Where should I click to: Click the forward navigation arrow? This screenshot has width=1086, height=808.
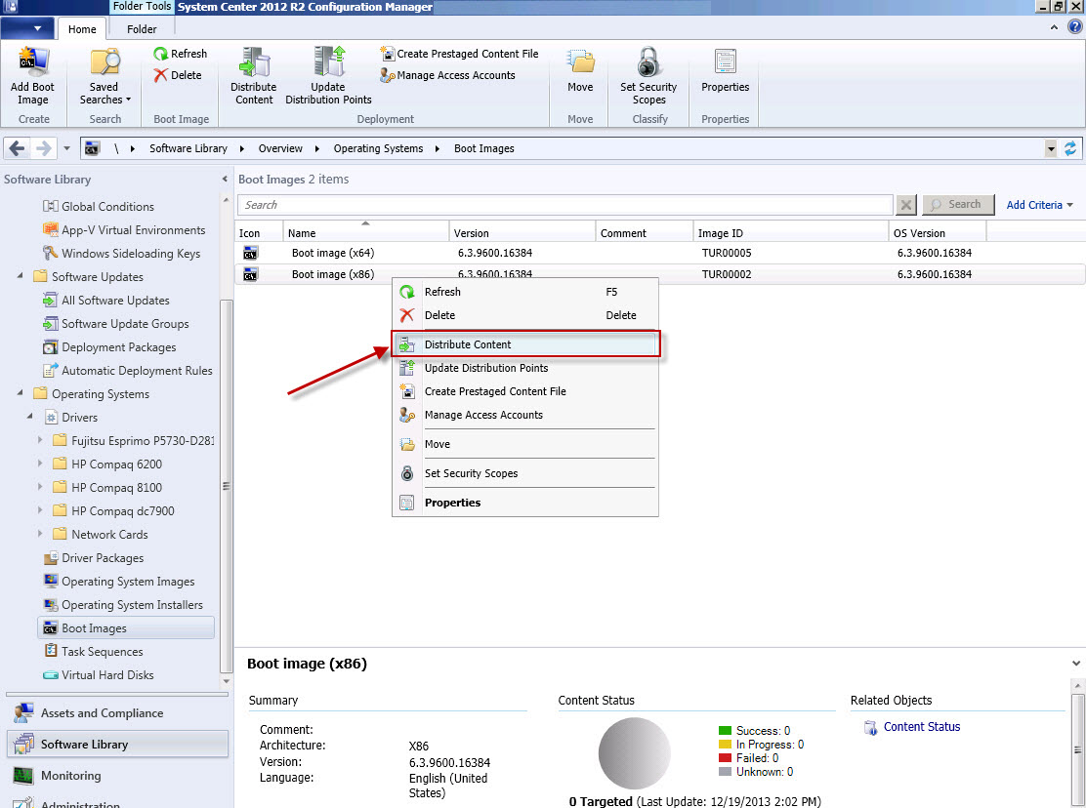43,148
